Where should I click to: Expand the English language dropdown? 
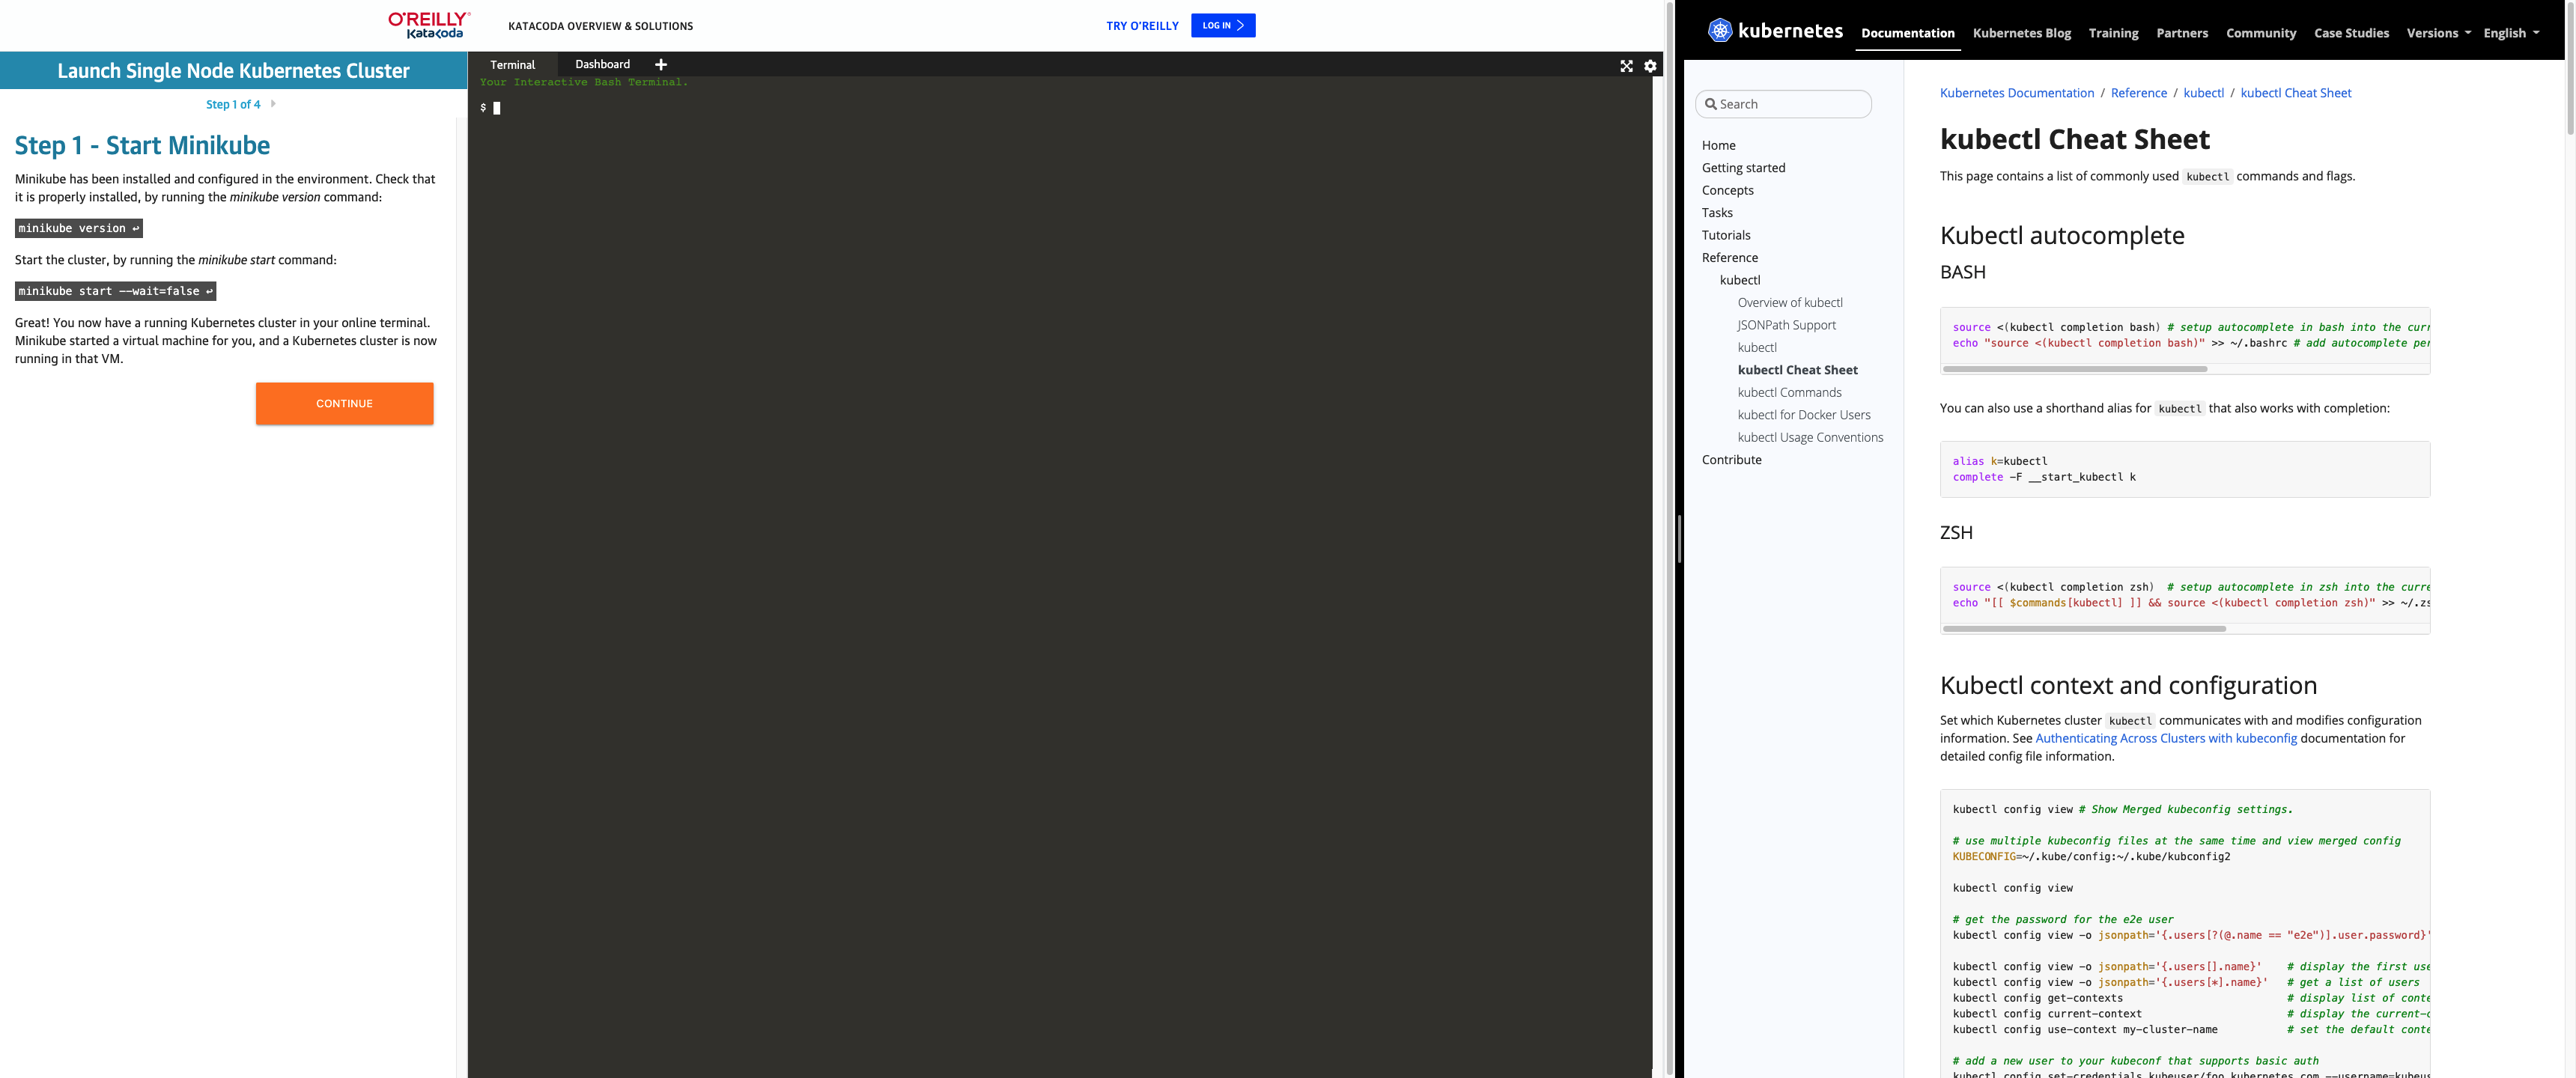(x=2510, y=33)
